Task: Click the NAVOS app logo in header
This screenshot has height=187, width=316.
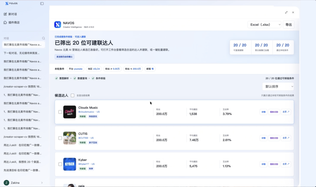Action: click(58, 25)
